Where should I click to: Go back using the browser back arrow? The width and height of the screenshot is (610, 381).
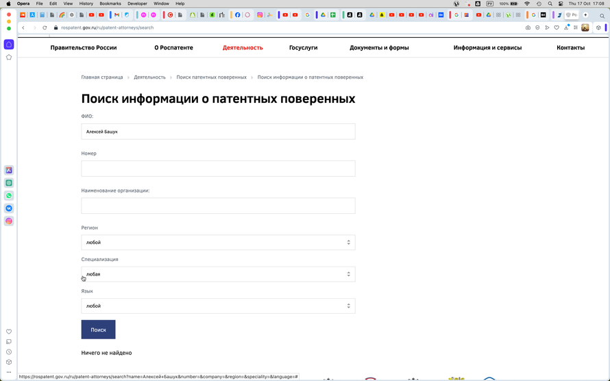(x=23, y=27)
